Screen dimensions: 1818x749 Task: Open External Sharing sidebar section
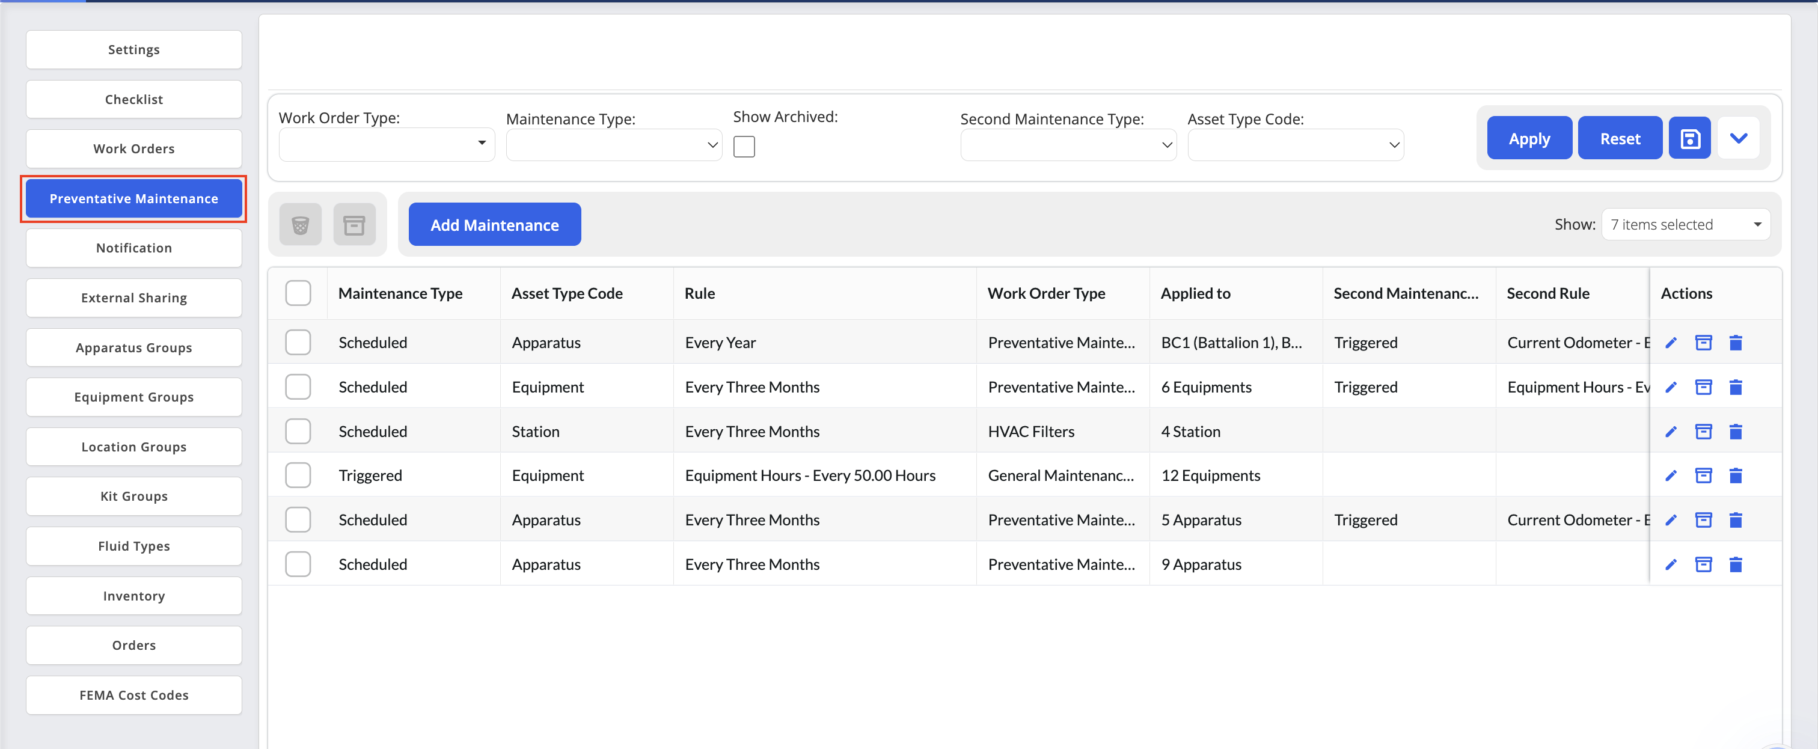134,298
